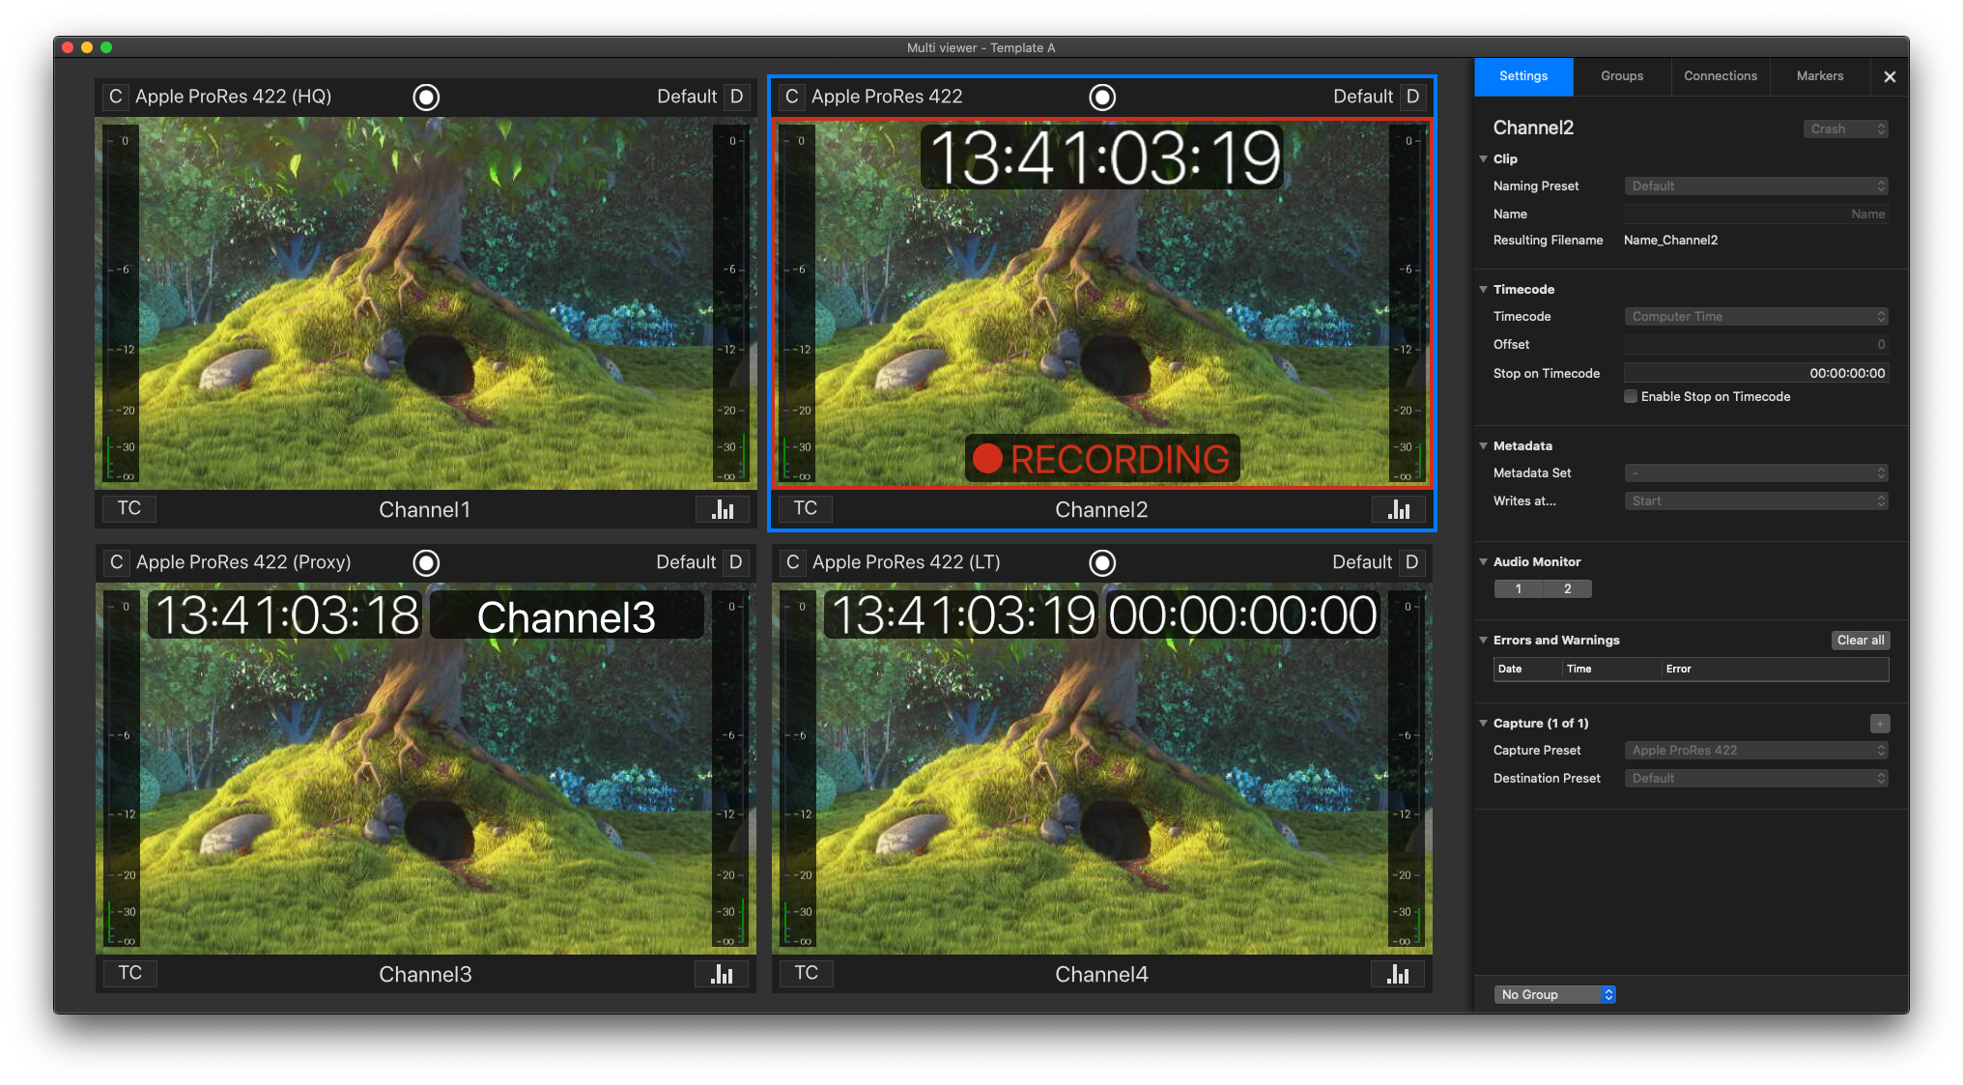Screen dimensions: 1963x1085
Task: Click the Channel4 record button
Action: tap(1102, 562)
